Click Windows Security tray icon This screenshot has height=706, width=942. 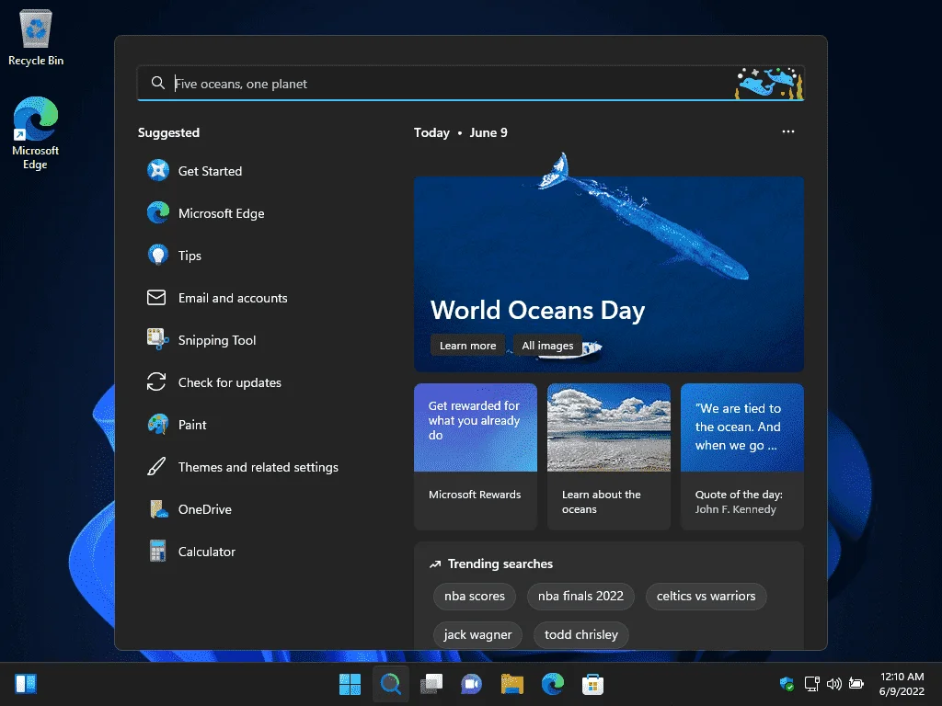pyautogui.click(x=787, y=684)
